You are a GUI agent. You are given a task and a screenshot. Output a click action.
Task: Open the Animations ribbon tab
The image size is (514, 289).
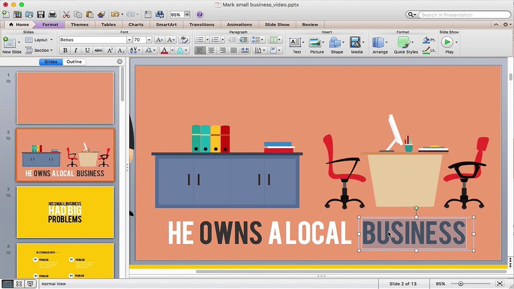[x=239, y=24]
